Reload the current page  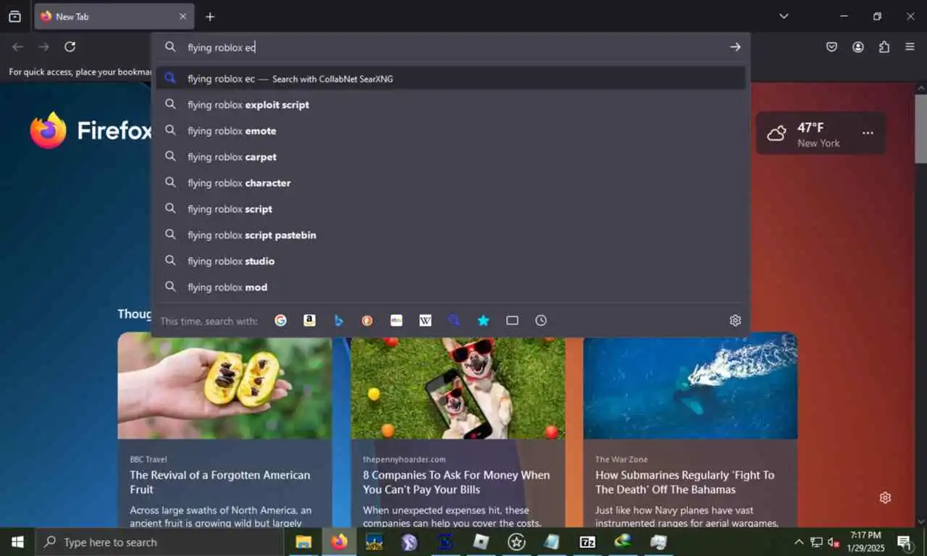70,47
